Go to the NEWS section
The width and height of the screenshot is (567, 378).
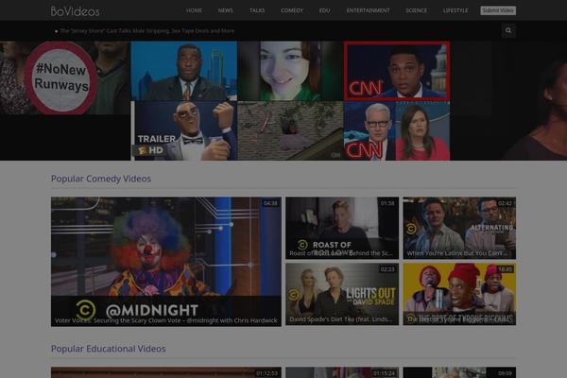click(x=225, y=10)
